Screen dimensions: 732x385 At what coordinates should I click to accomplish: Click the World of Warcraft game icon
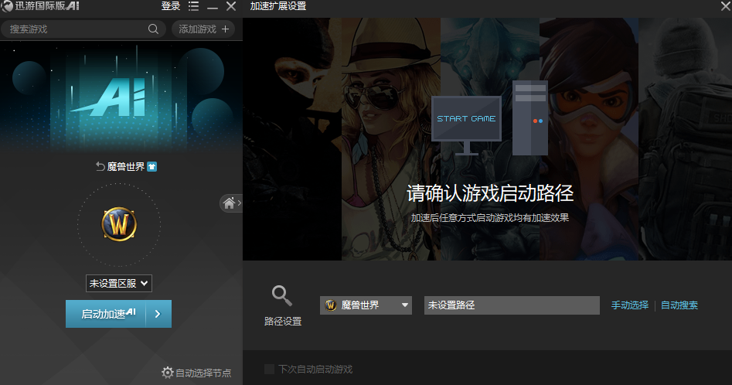[119, 224]
